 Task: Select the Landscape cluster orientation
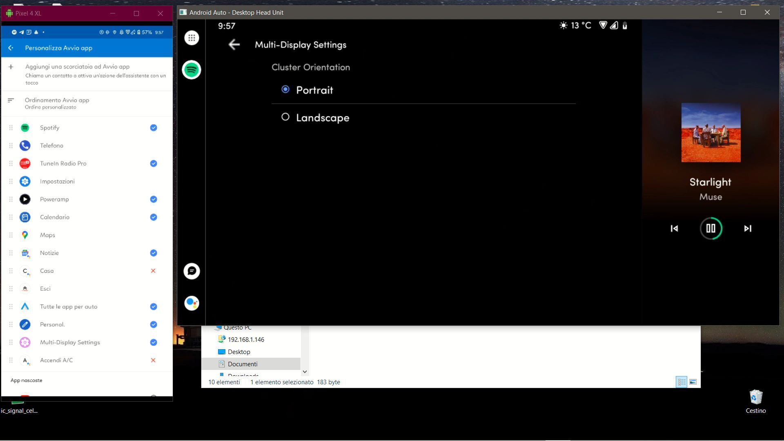pyautogui.click(x=285, y=117)
